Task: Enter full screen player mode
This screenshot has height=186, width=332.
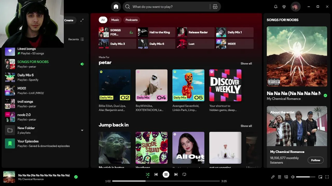Action: pos(327,177)
